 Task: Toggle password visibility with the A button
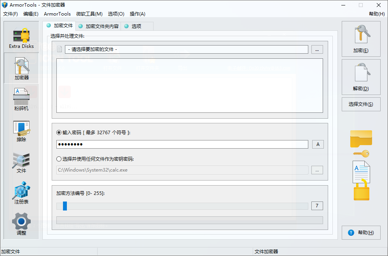point(318,144)
